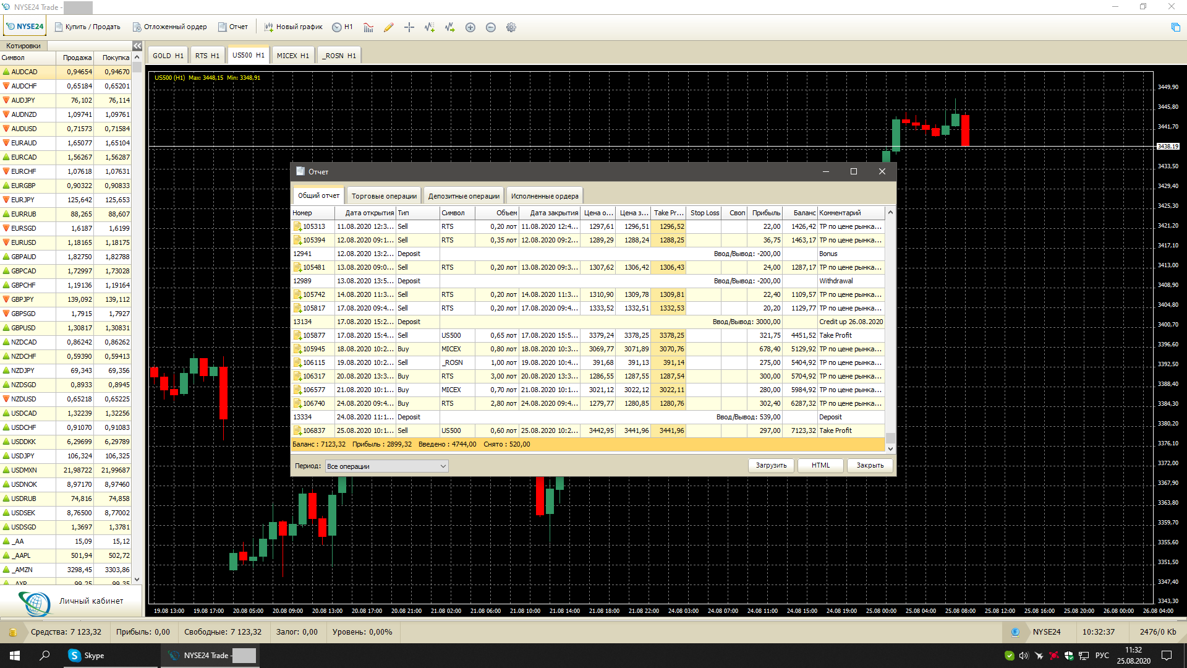Open Депозитные операции tab in report
This screenshot has height=668, width=1187.
click(464, 196)
